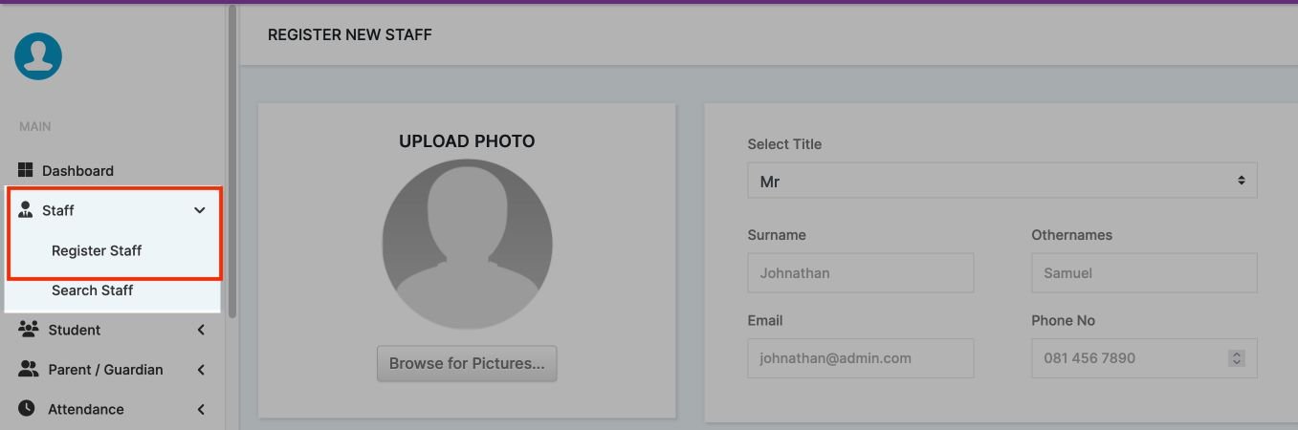Click into the Surname input field
The image size is (1298, 430).
click(860, 273)
